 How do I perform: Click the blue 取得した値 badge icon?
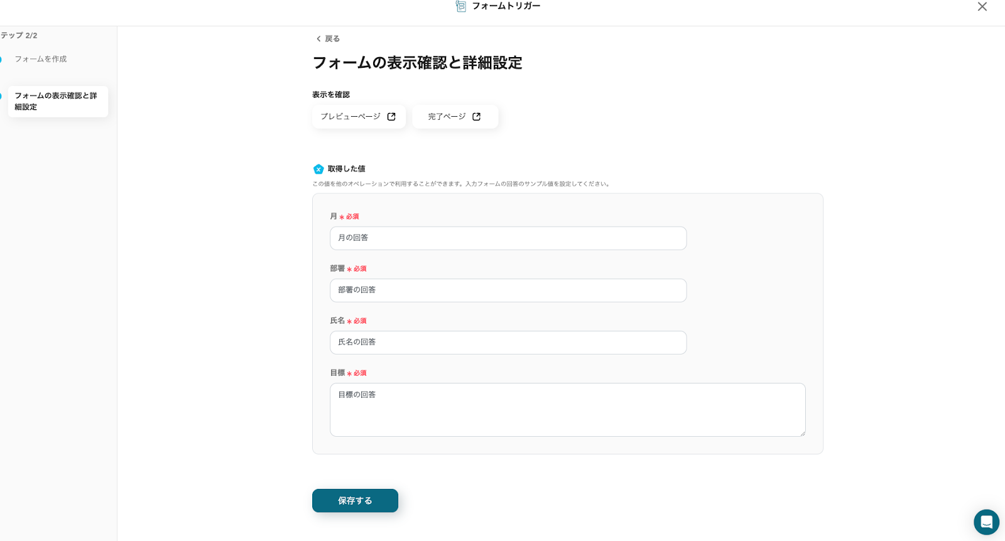tap(318, 169)
